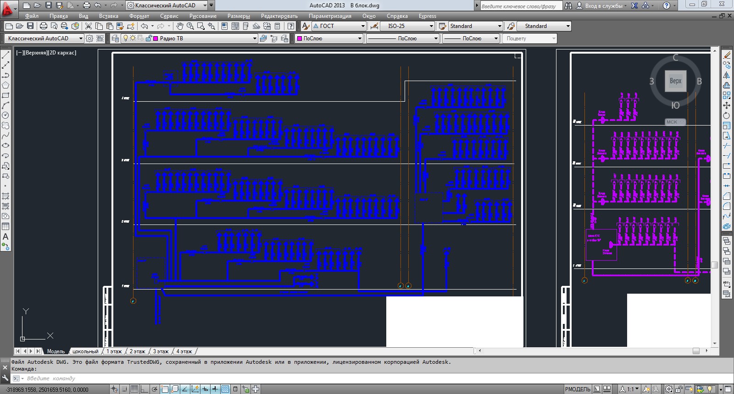Toggle Model/Paper space РМОДЕЛЬ button

(x=578, y=389)
